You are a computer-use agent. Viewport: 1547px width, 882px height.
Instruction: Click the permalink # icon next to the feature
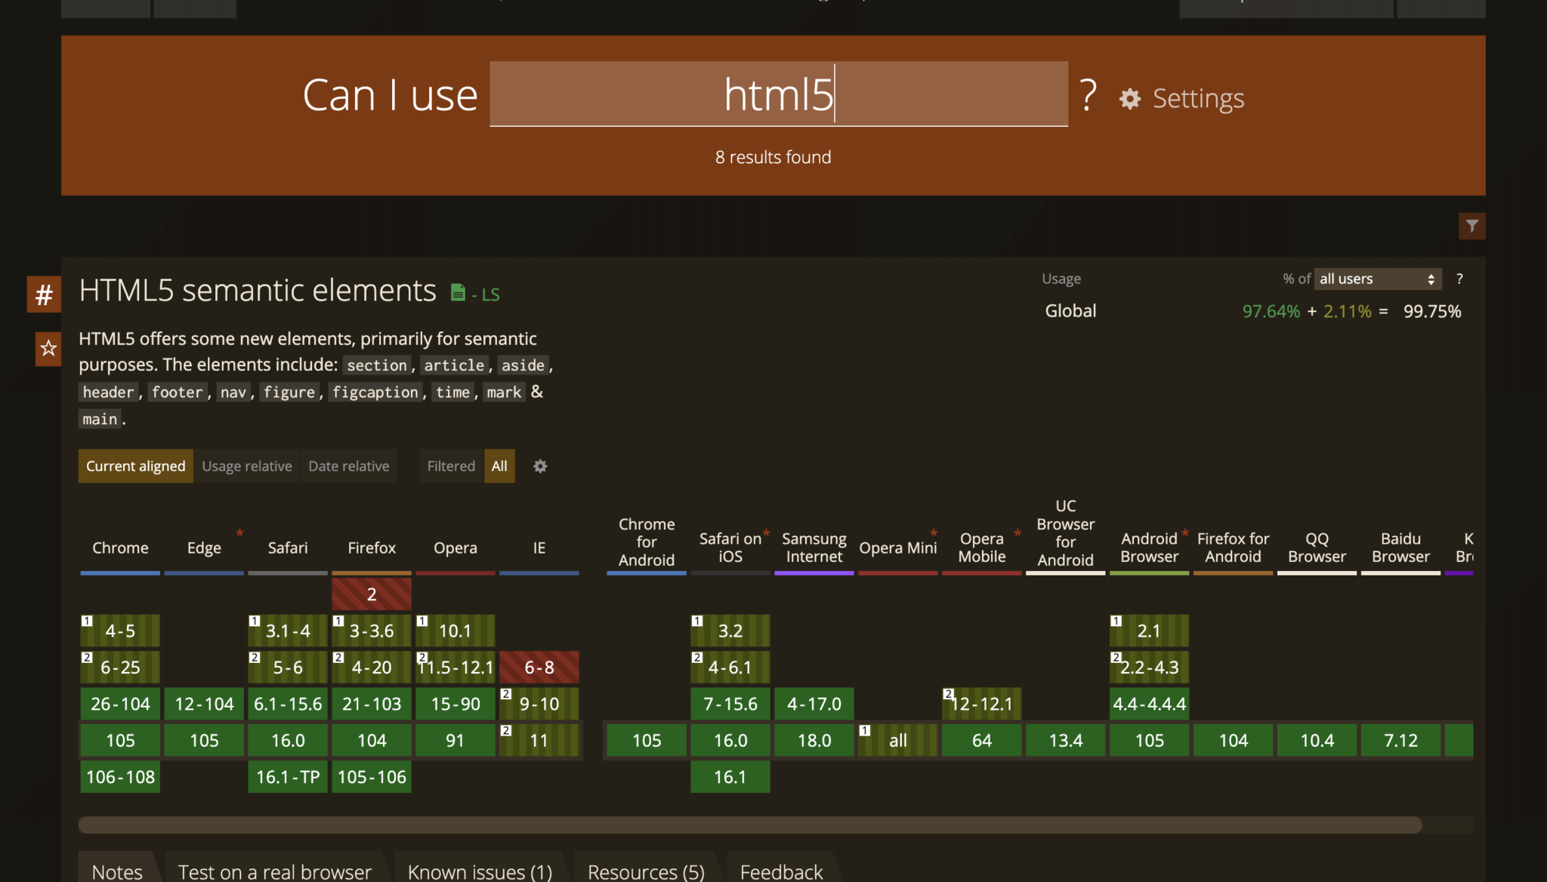pos(43,295)
